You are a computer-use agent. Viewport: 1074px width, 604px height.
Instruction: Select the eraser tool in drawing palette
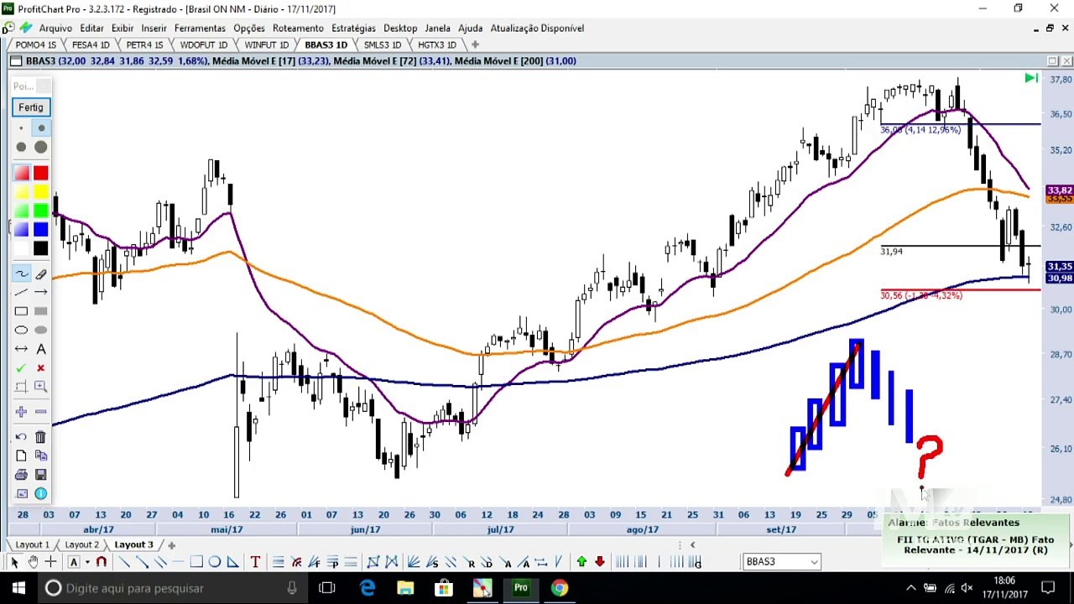40,274
